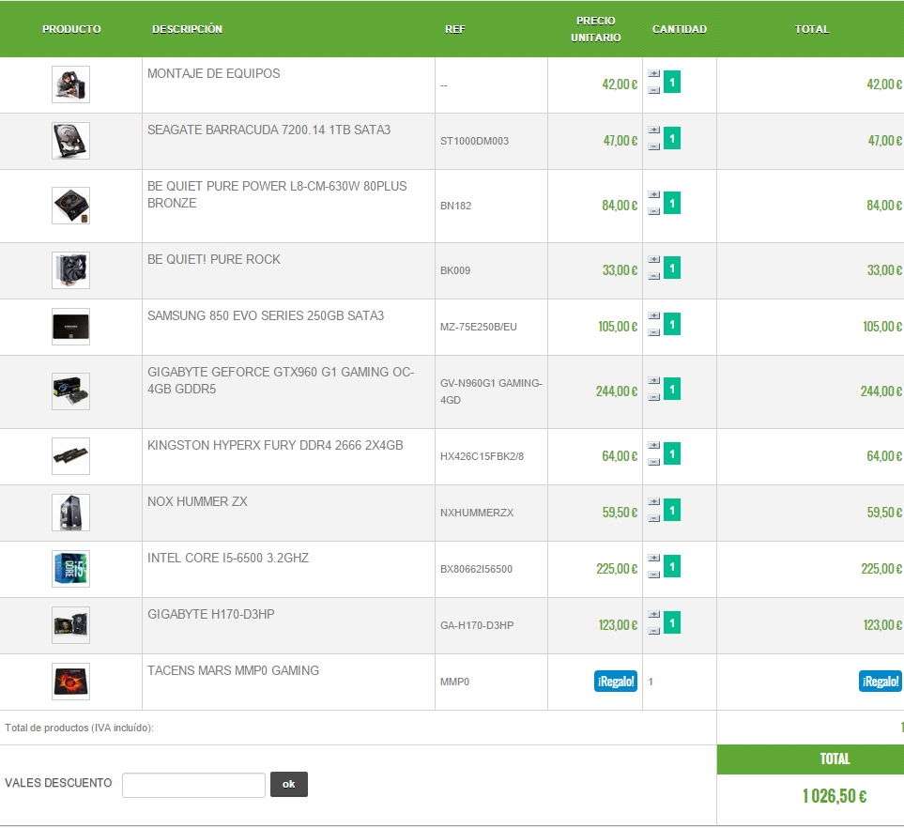Increase quantity of Samsung 850 EVO SSD
The width and height of the screenshot is (904, 828).
(x=653, y=316)
